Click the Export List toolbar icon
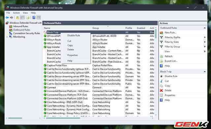 coord(28,17)
